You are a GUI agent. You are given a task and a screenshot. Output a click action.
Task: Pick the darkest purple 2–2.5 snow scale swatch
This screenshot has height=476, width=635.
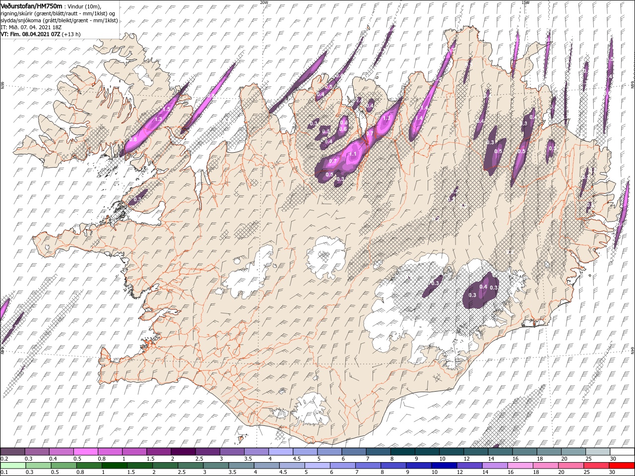(x=183, y=452)
